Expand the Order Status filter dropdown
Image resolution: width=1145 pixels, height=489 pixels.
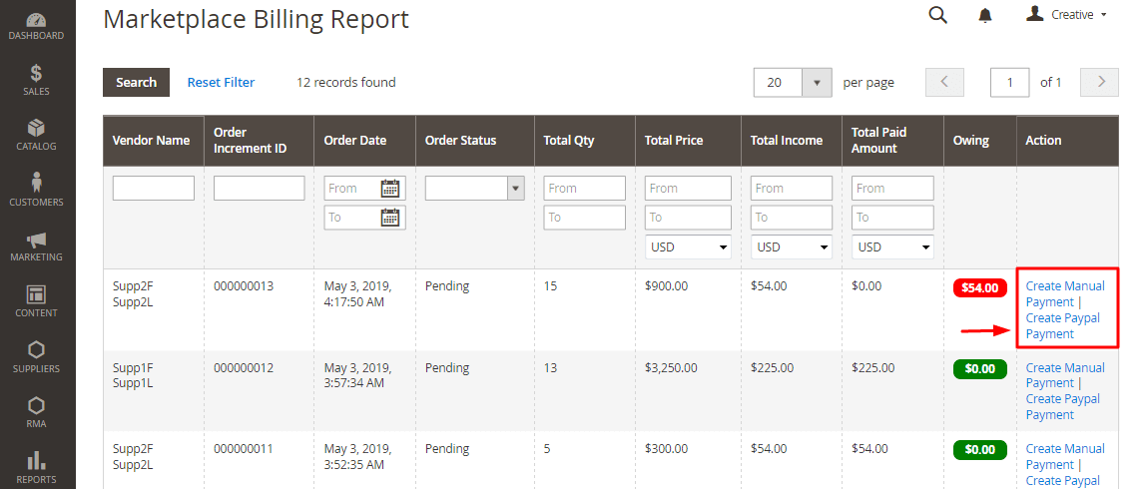[x=515, y=188]
